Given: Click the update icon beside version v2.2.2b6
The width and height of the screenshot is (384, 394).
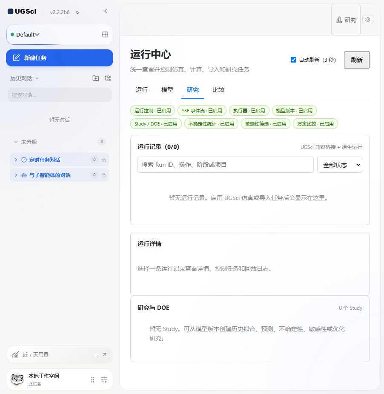Looking at the screenshot, I should coord(77,12).
